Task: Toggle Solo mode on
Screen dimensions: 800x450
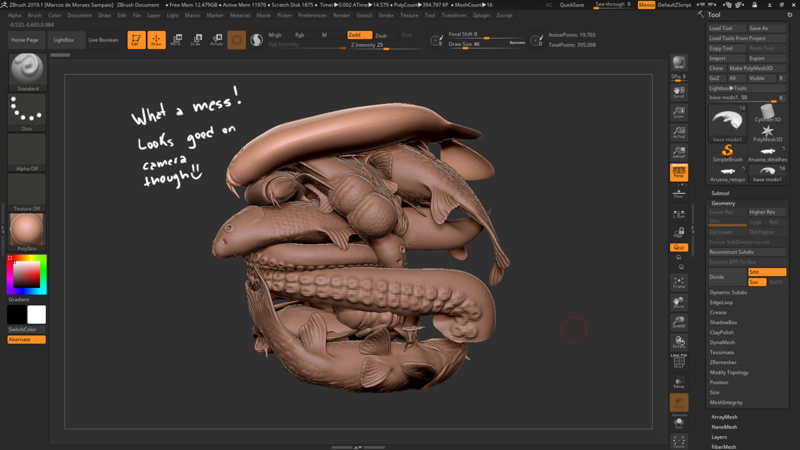Action: point(679,422)
